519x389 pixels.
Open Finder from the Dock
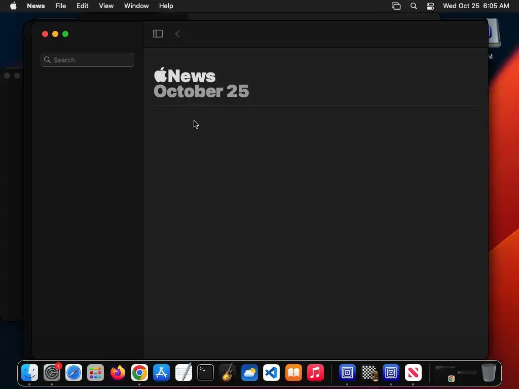pos(30,373)
